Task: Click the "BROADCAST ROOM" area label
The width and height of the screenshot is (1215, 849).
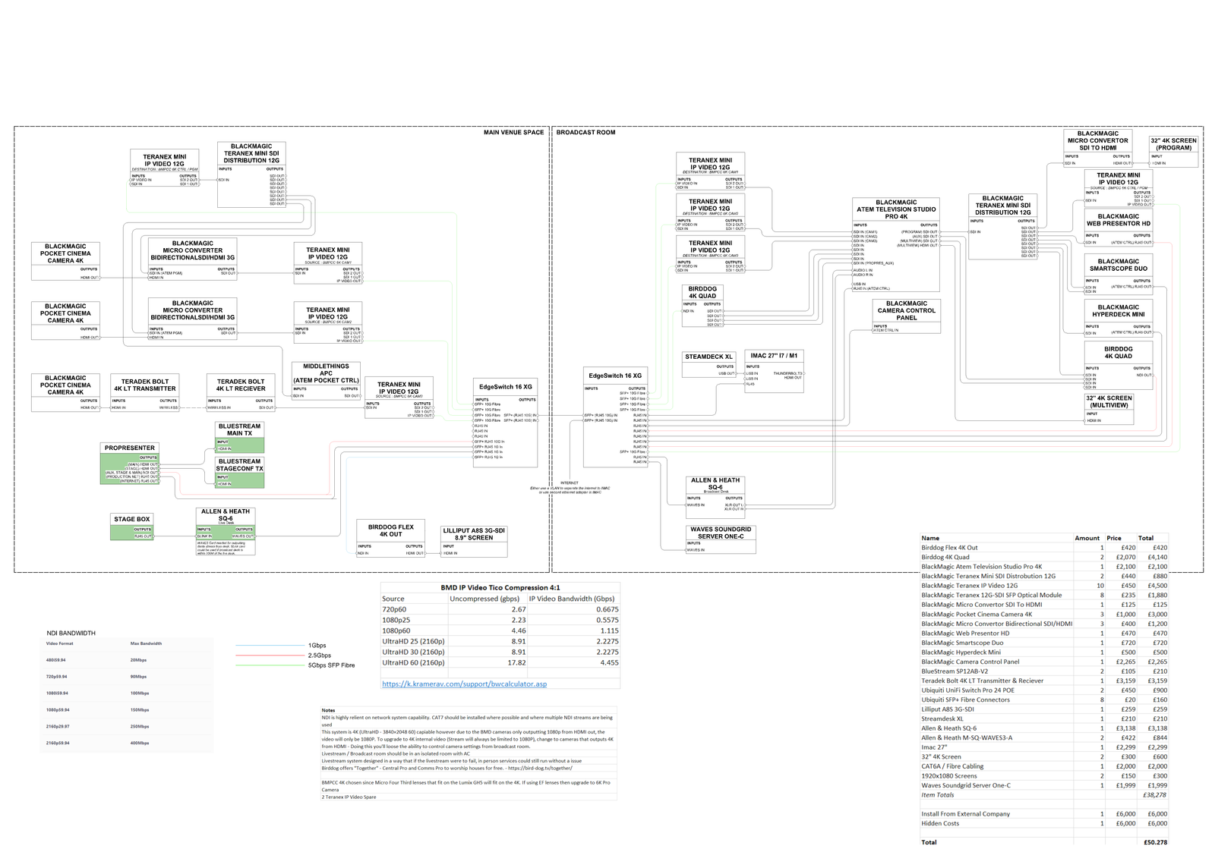Action: 585,133
